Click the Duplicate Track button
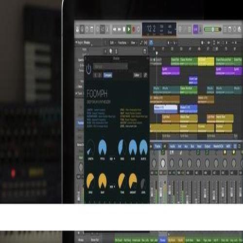 pyautogui.click(x=111, y=51)
